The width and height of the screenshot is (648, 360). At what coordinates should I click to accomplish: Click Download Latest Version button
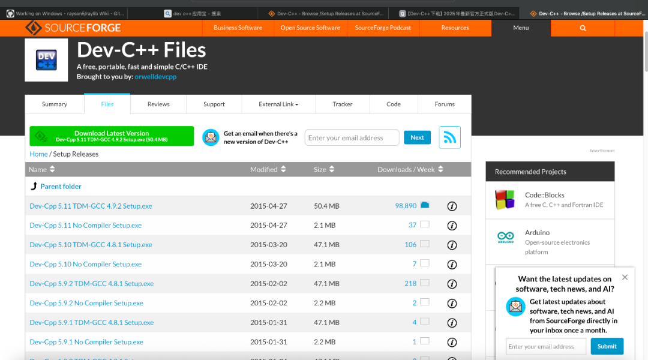[112, 136]
